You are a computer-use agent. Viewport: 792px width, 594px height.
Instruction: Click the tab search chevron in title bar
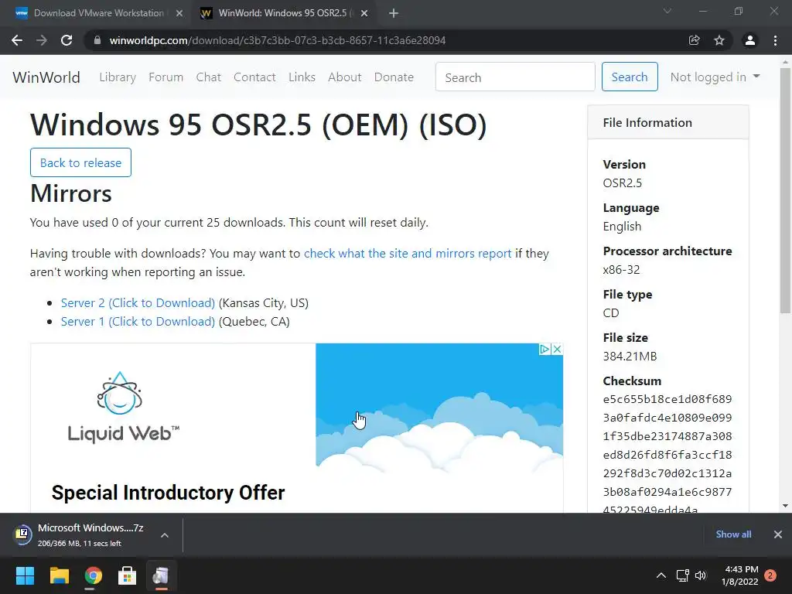point(667,11)
